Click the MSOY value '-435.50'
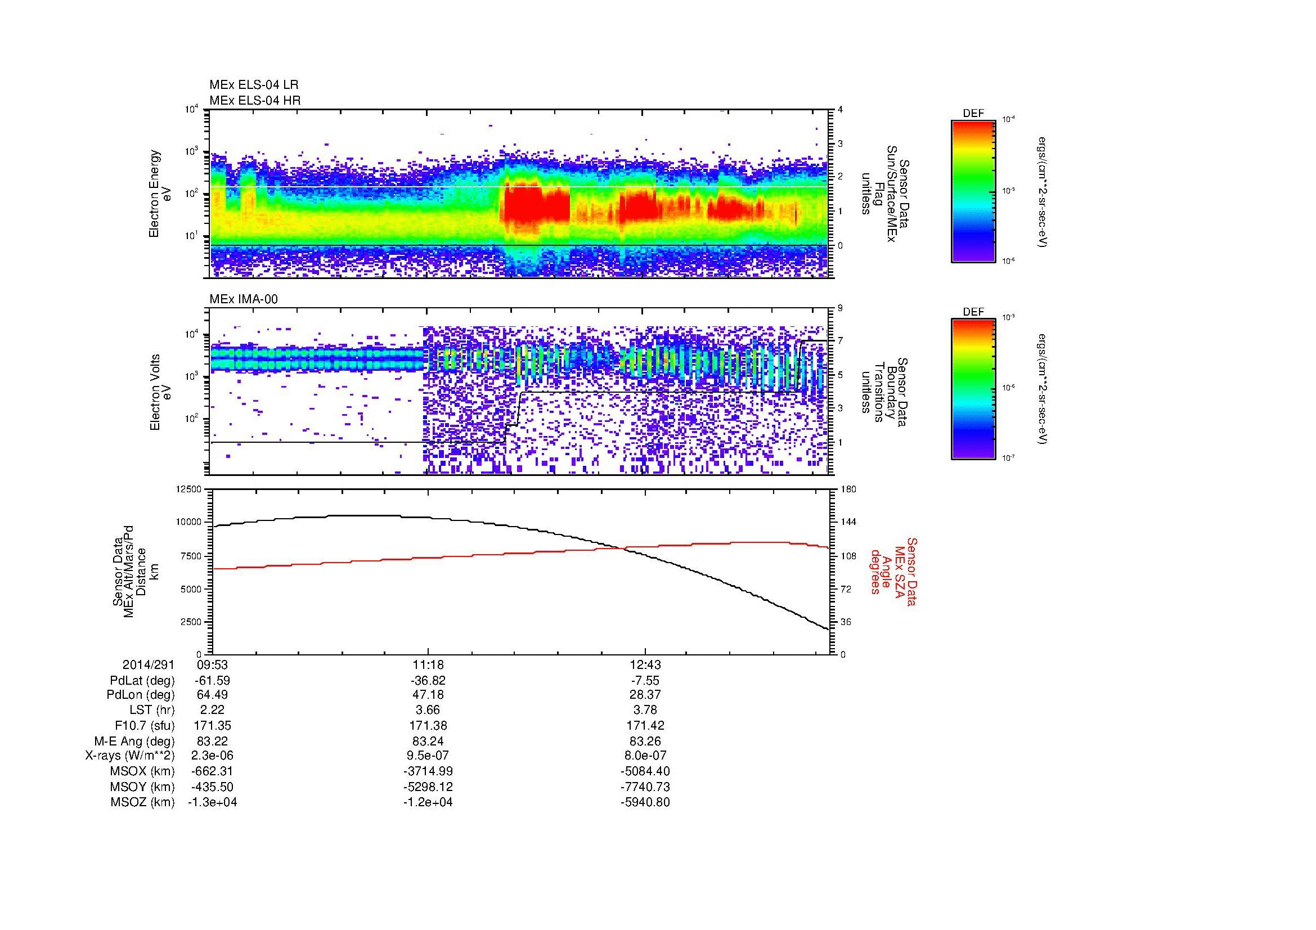The width and height of the screenshot is (1316, 930). 212,787
